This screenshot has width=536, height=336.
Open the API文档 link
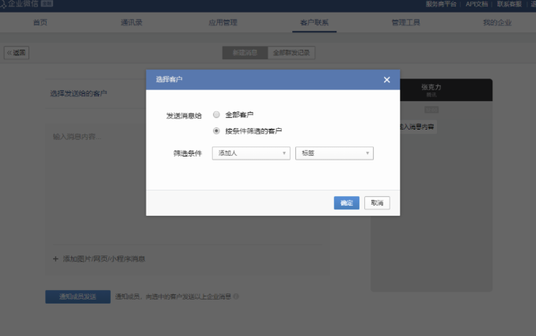(476, 4)
